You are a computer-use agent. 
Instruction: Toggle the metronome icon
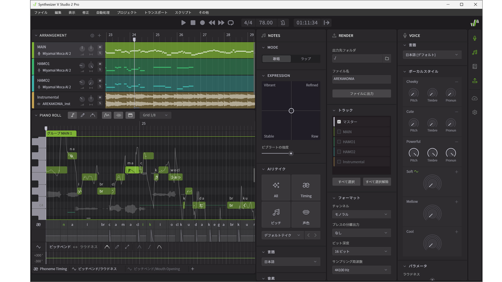pyautogui.click(x=283, y=23)
